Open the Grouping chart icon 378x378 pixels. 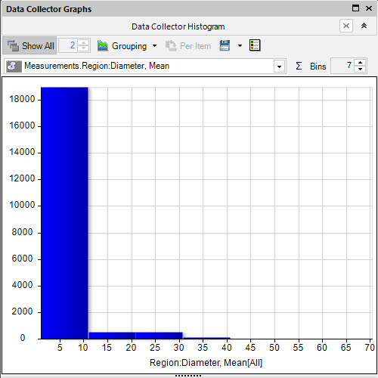(103, 46)
